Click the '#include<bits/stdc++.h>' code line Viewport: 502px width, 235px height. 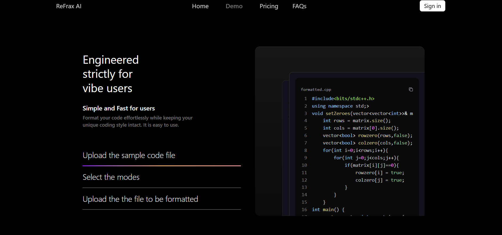pyautogui.click(x=343, y=99)
